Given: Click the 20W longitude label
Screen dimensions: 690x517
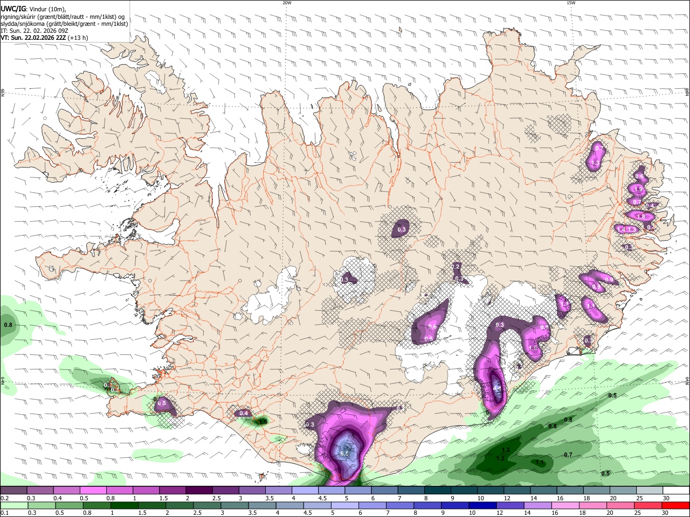Looking at the screenshot, I should pos(287,3).
